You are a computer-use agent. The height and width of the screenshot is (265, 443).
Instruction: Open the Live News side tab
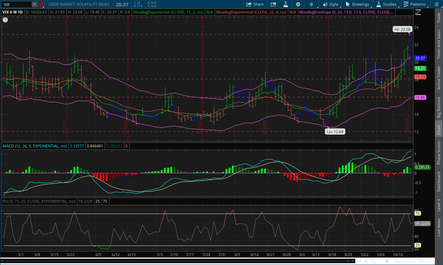[x=439, y=227]
